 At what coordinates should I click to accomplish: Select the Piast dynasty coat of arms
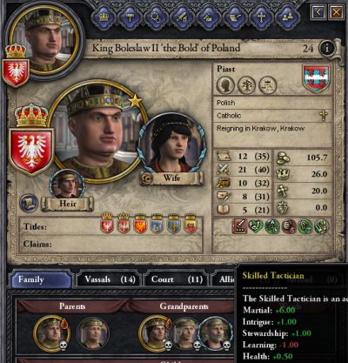[x=316, y=78]
